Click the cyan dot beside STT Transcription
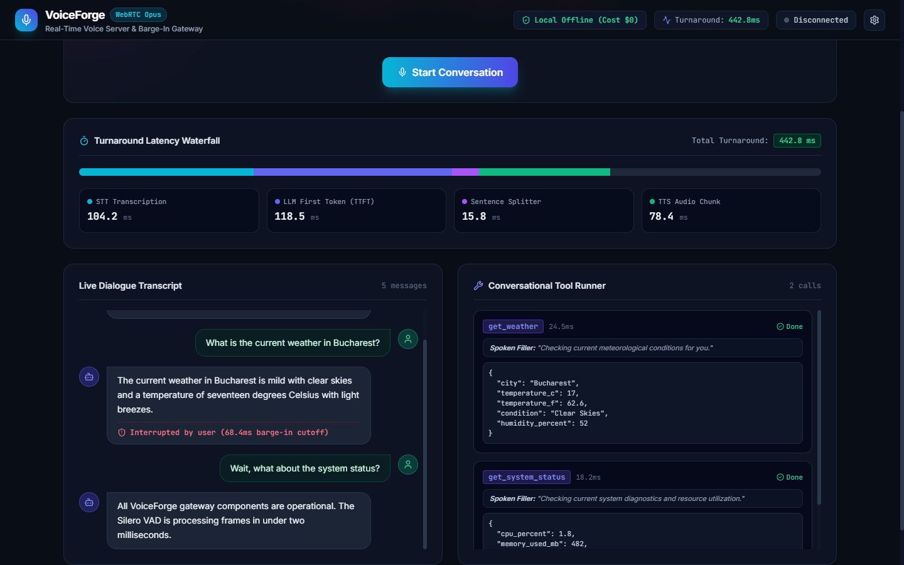This screenshot has width=904, height=565. coord(90,202)
